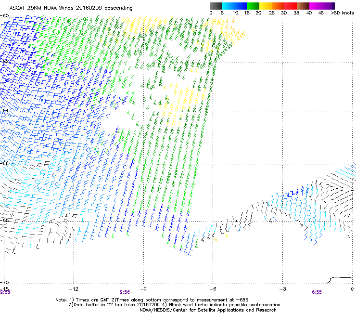Click the '>50 knots' legend label

click(342, 13)
